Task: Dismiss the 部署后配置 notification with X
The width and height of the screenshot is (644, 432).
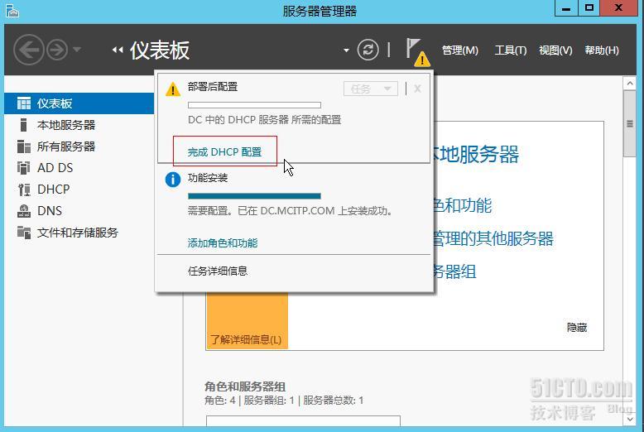Action: pyautogui.click(x=417, y=89)
